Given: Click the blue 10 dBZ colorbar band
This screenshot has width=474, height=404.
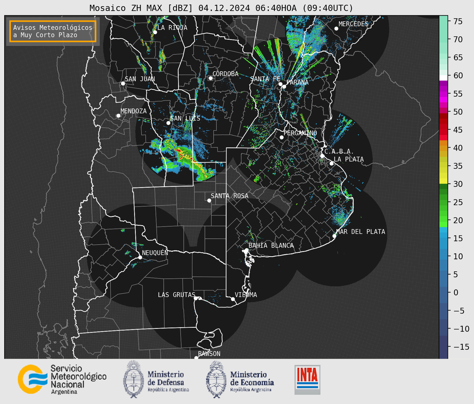Looking at the screenshot, I should tap(443, 256).
